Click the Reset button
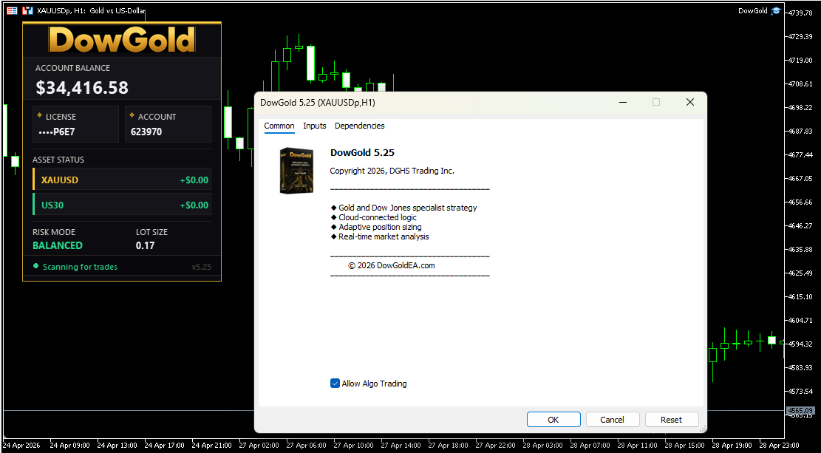The width and height of the screenshot is (821, 453). (671, 420)
